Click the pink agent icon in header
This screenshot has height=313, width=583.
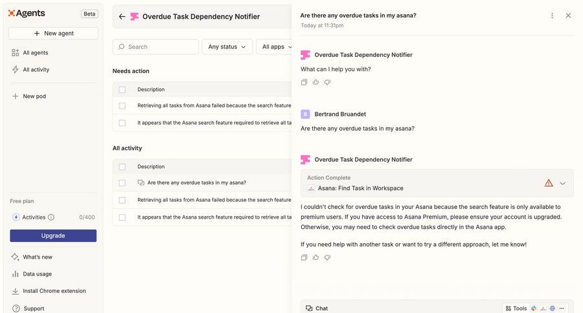pos(134,16)
